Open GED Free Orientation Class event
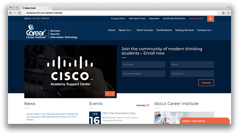 tap(119, 113)
